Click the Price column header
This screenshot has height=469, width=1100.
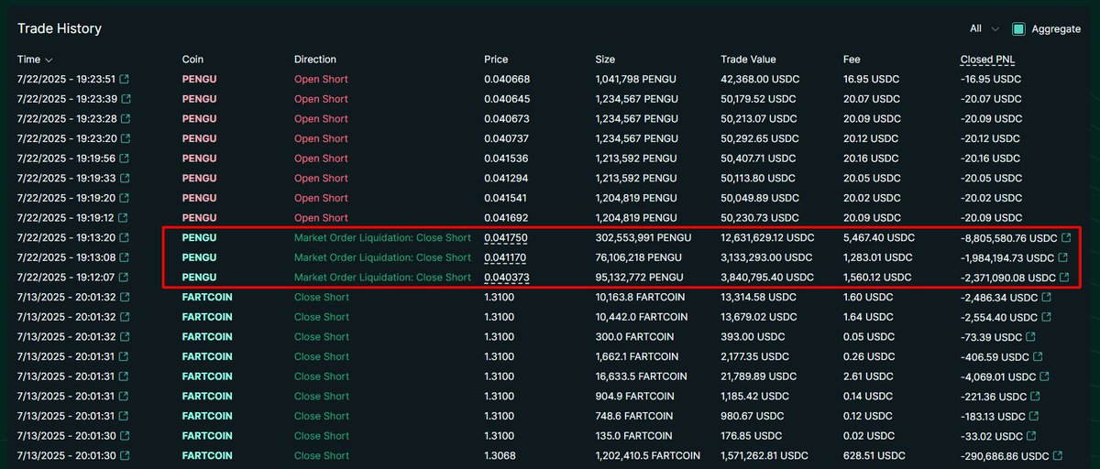[x=496, y=60]
